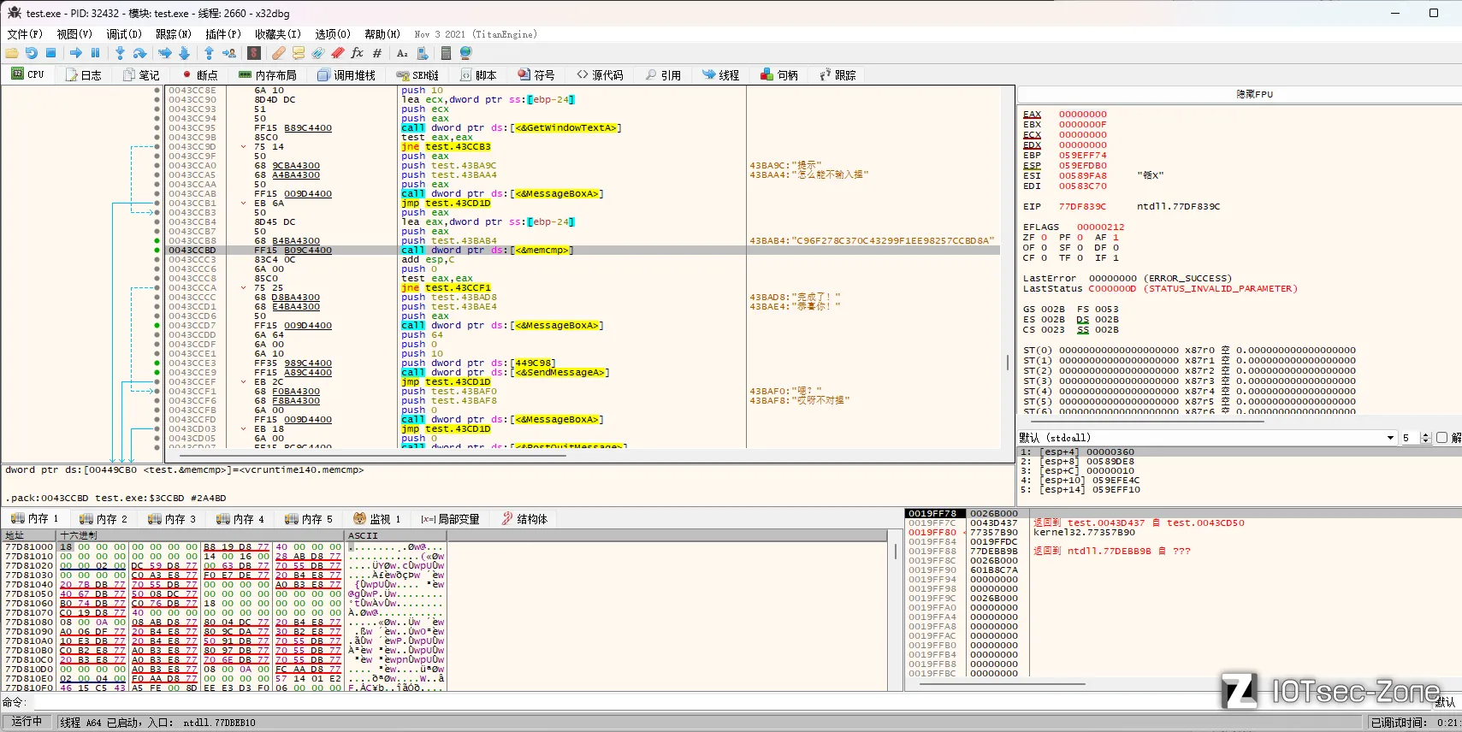Open labels tag icon in toolbar
This screenshot has width=1462, height=732.
click(318, 53)
